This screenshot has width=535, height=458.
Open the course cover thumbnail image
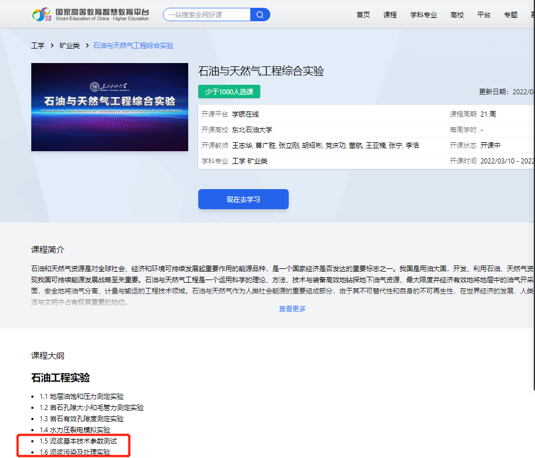tap(109, 107)
